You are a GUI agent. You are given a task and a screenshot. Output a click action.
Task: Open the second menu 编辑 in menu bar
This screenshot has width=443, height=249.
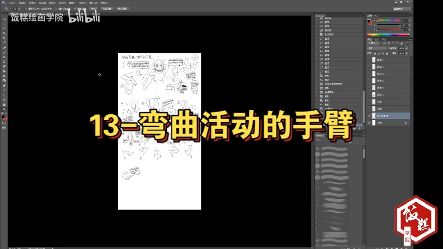[23, 3]
